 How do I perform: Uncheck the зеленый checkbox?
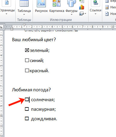click(x=27, y=50)
